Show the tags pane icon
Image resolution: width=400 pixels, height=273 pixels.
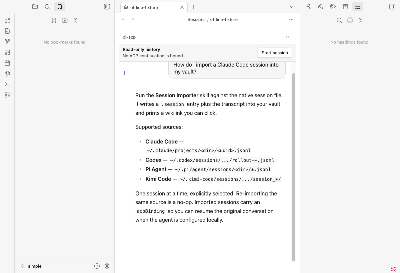tap(333, 7)
